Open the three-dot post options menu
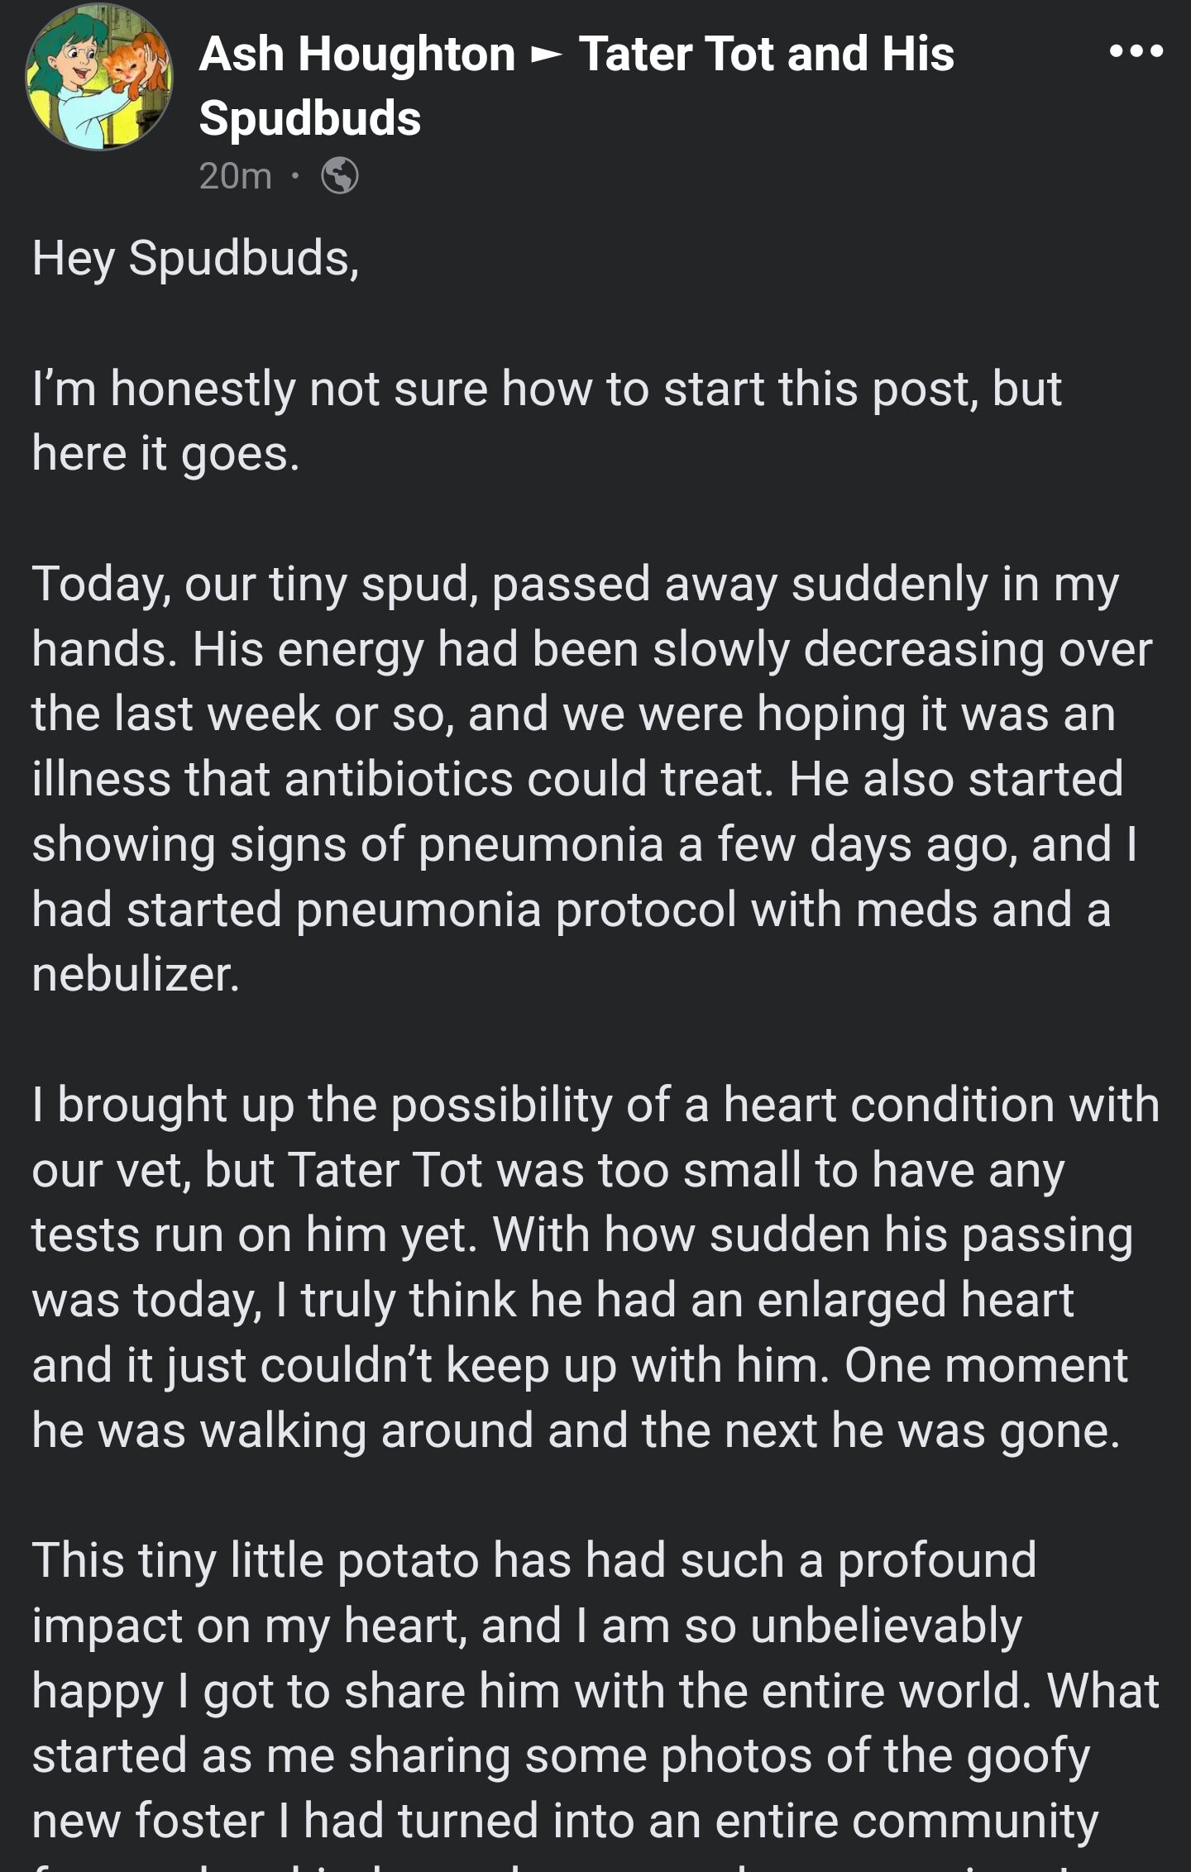The image size is (1191, 1872). coord(1136,51)
